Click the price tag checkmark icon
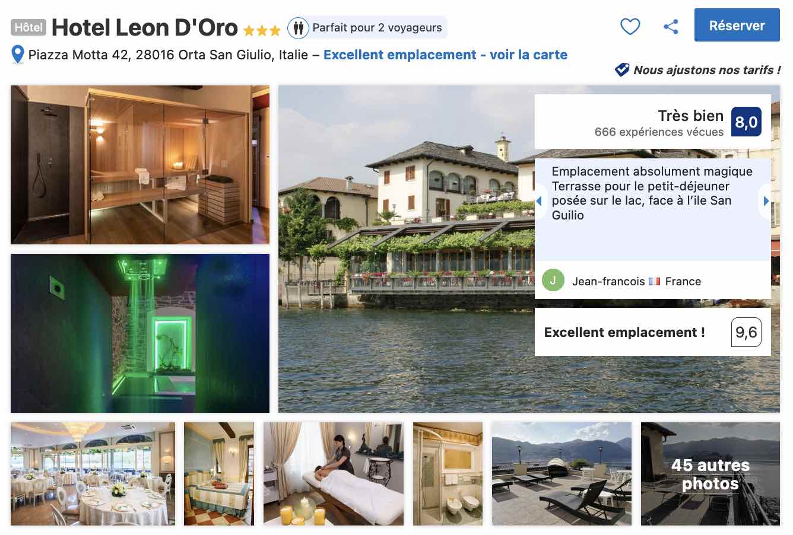The height and width of the screenshot is (535, 793). tap(621, 70)
